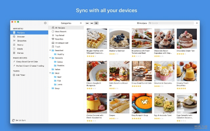
Task: Select Pantry in main menu
Action: click(x=20, y=45)
